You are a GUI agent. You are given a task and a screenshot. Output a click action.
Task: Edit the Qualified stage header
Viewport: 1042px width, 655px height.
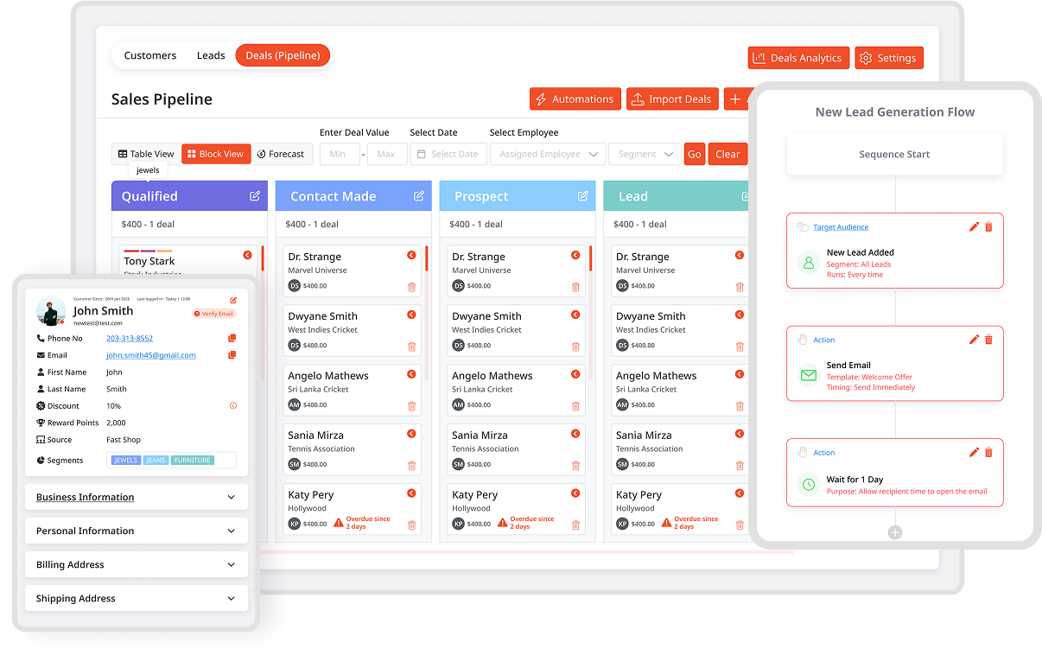pyautogui.click(x=255, y=196)
